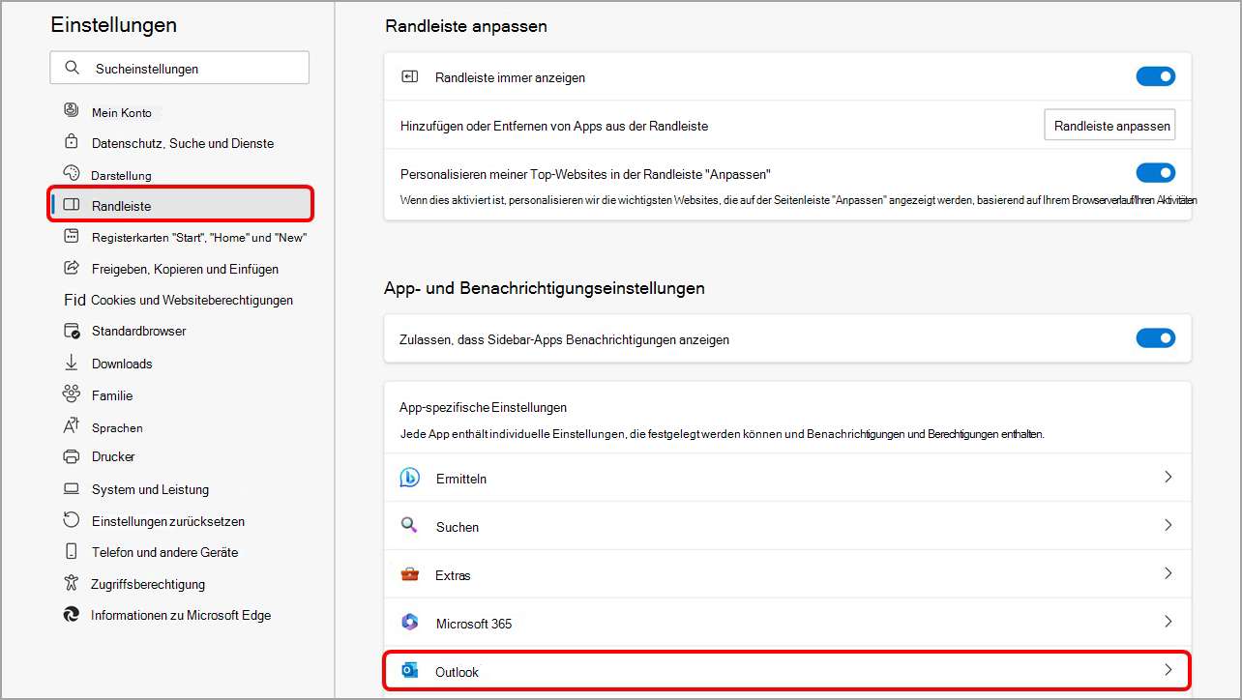Click the 'Randleiste anpassen' section heading
The image size is (1242, 700).
466,26
